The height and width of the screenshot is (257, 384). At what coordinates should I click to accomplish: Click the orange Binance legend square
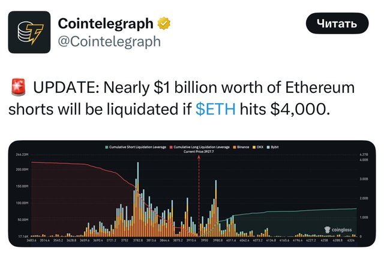click(235, 147)
